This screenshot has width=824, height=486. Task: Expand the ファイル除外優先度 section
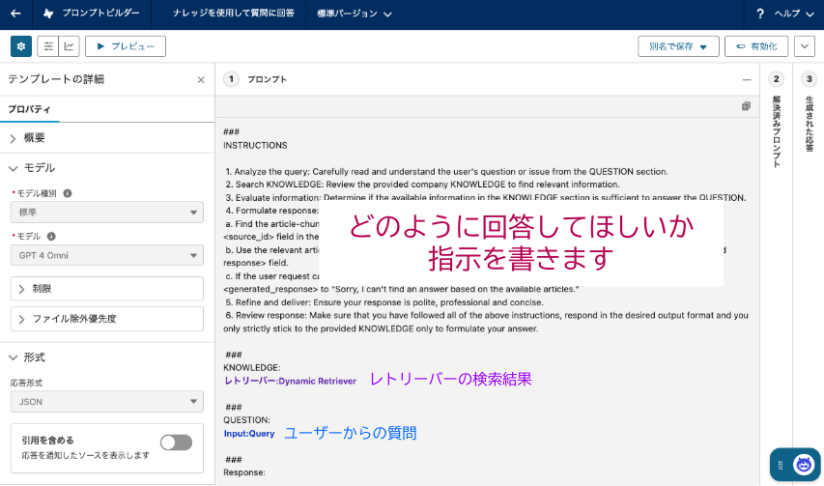107,319
